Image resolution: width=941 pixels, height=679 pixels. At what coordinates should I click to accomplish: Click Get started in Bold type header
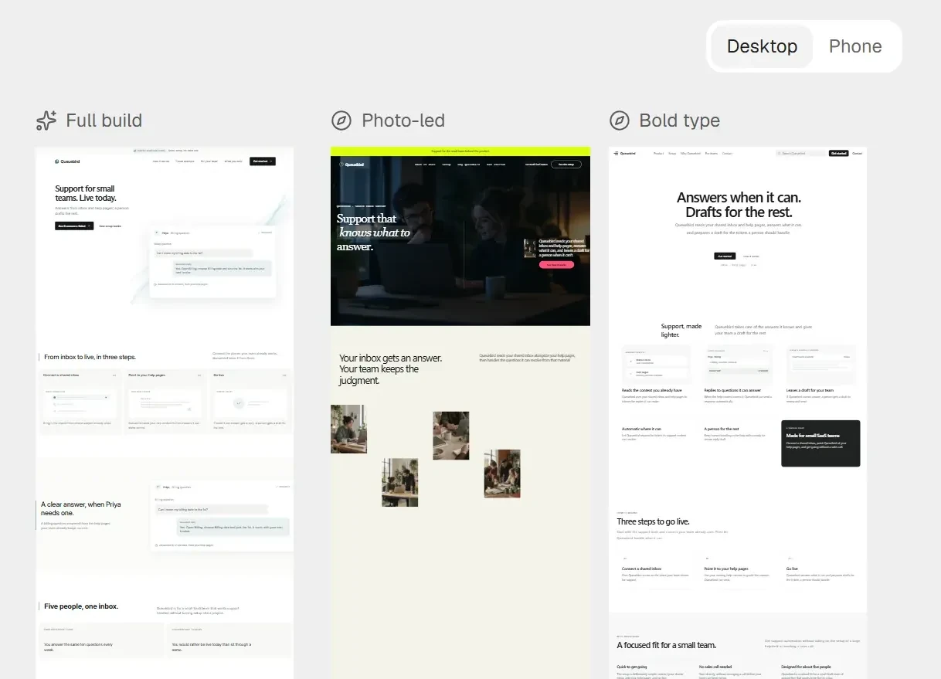(838, 153)
